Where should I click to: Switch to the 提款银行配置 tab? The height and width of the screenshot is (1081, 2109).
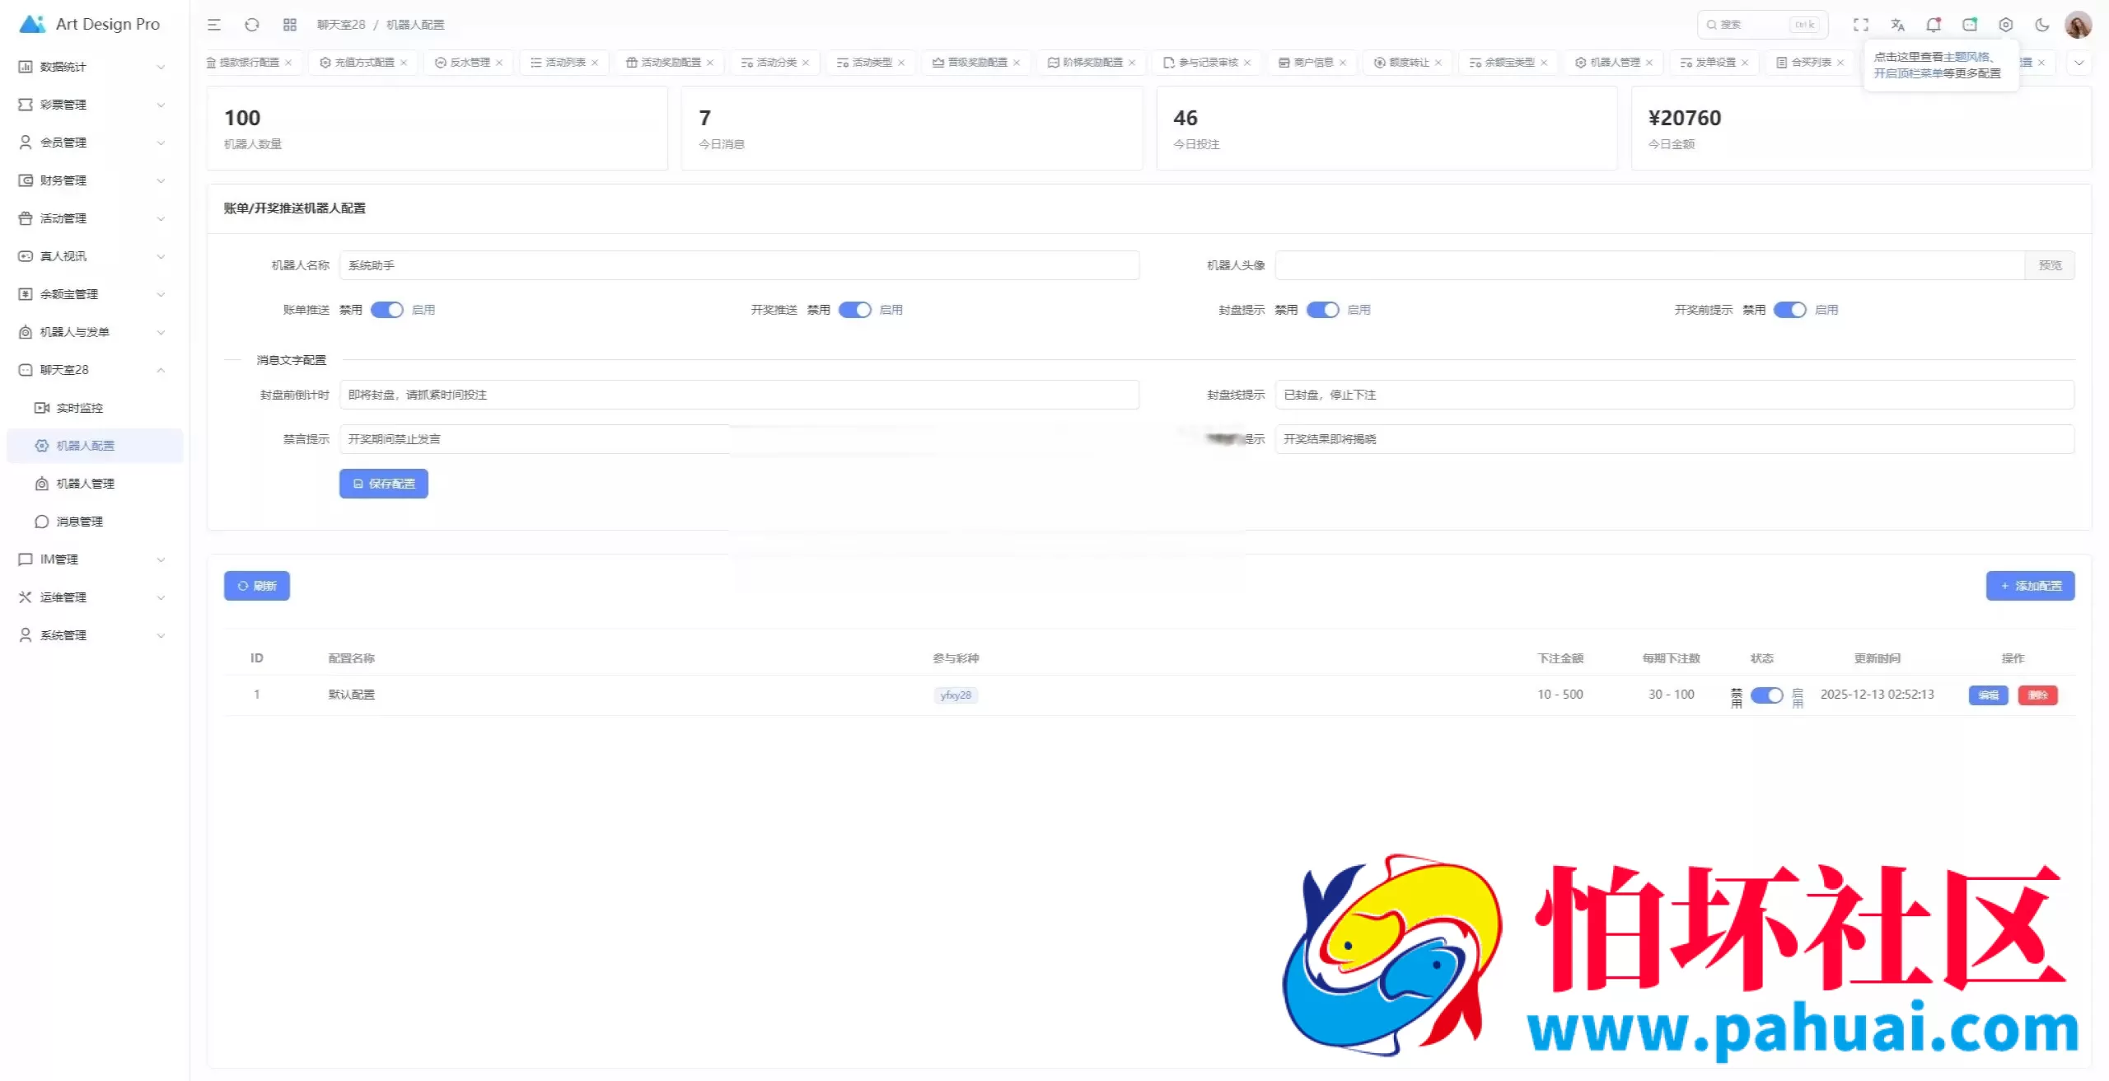coord(249,63)
